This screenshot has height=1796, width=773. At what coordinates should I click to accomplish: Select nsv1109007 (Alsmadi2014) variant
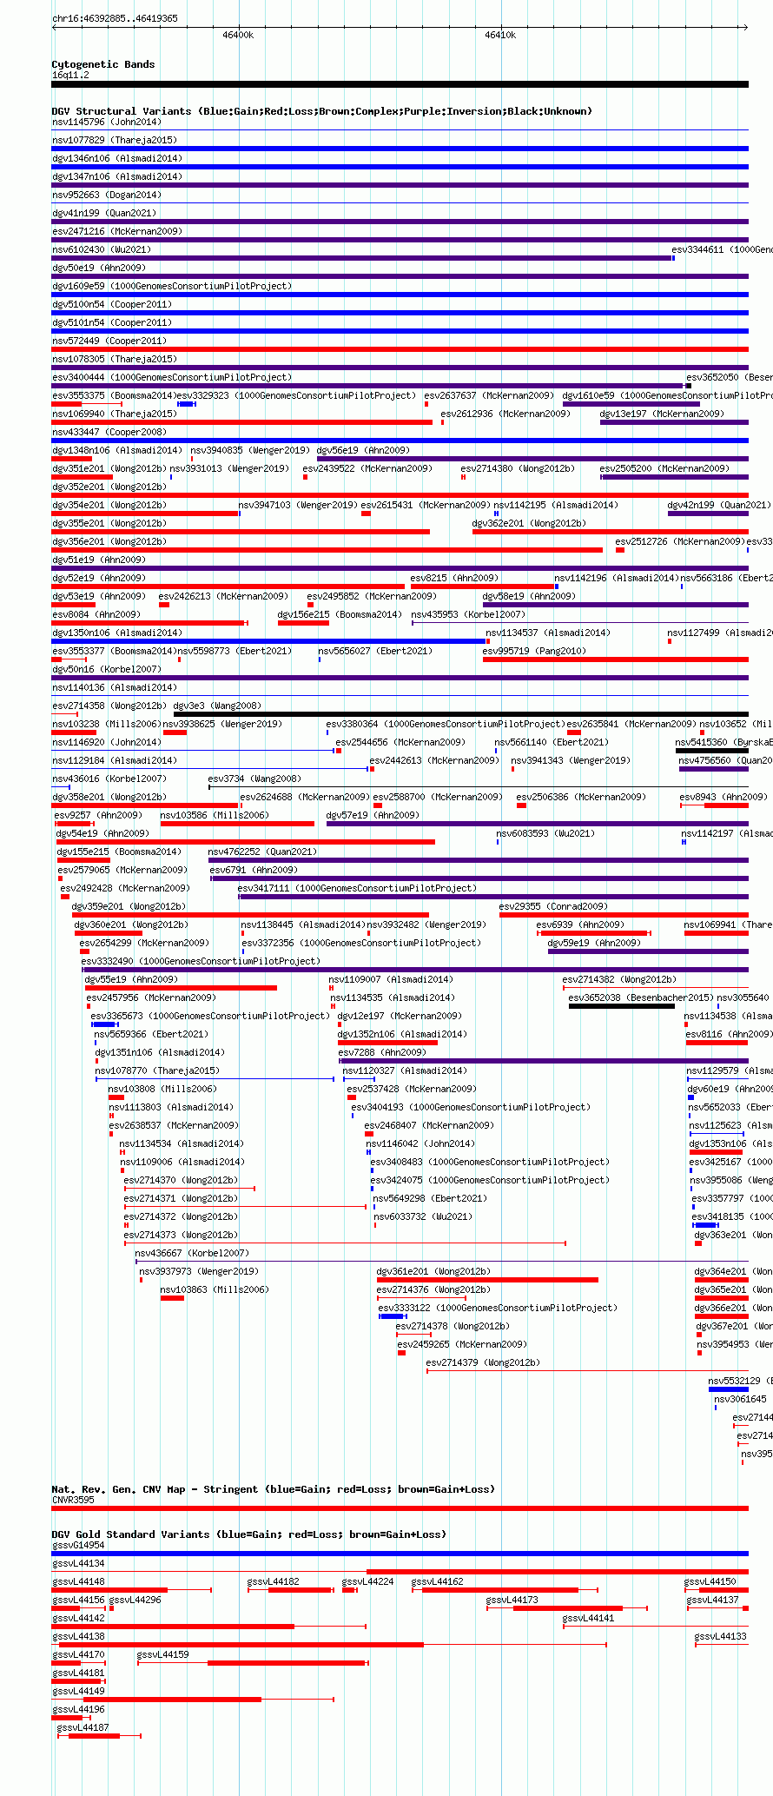click(391, 979)
